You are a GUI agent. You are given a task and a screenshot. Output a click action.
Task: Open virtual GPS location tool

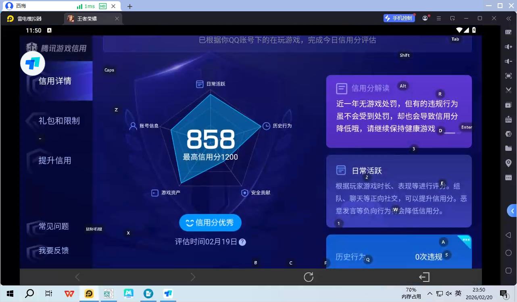508,162
